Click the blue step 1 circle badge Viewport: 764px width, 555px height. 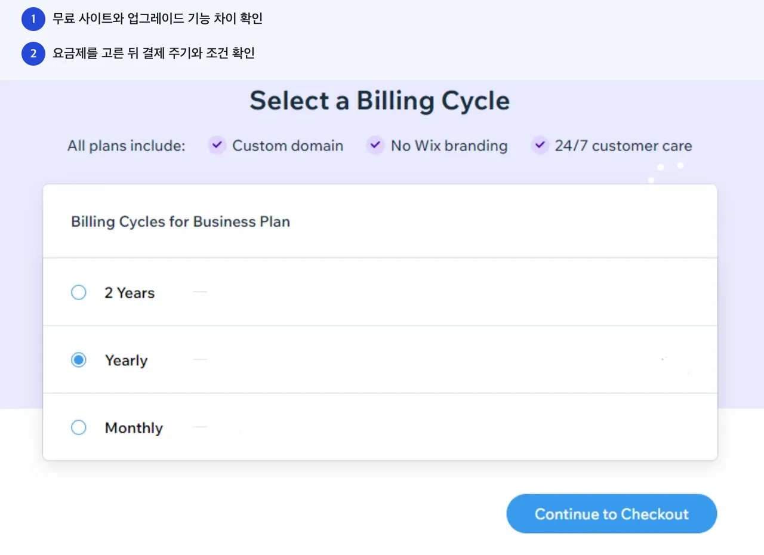tap(33, 19)
